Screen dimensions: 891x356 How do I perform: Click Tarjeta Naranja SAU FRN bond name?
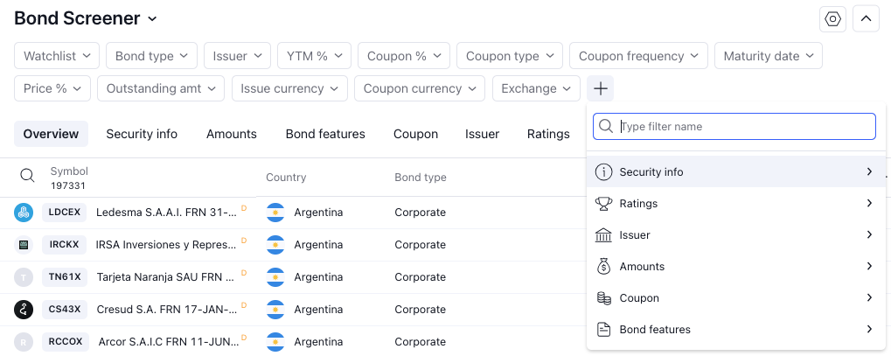[166, 277]
